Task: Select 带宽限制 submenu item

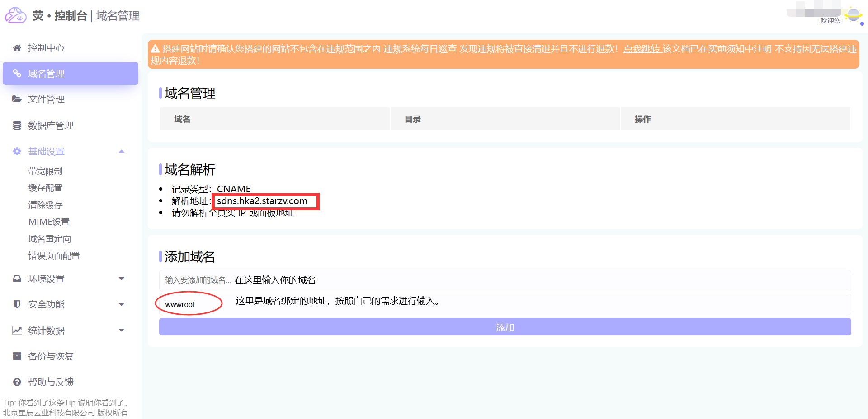Action: (x=45, y=171)
